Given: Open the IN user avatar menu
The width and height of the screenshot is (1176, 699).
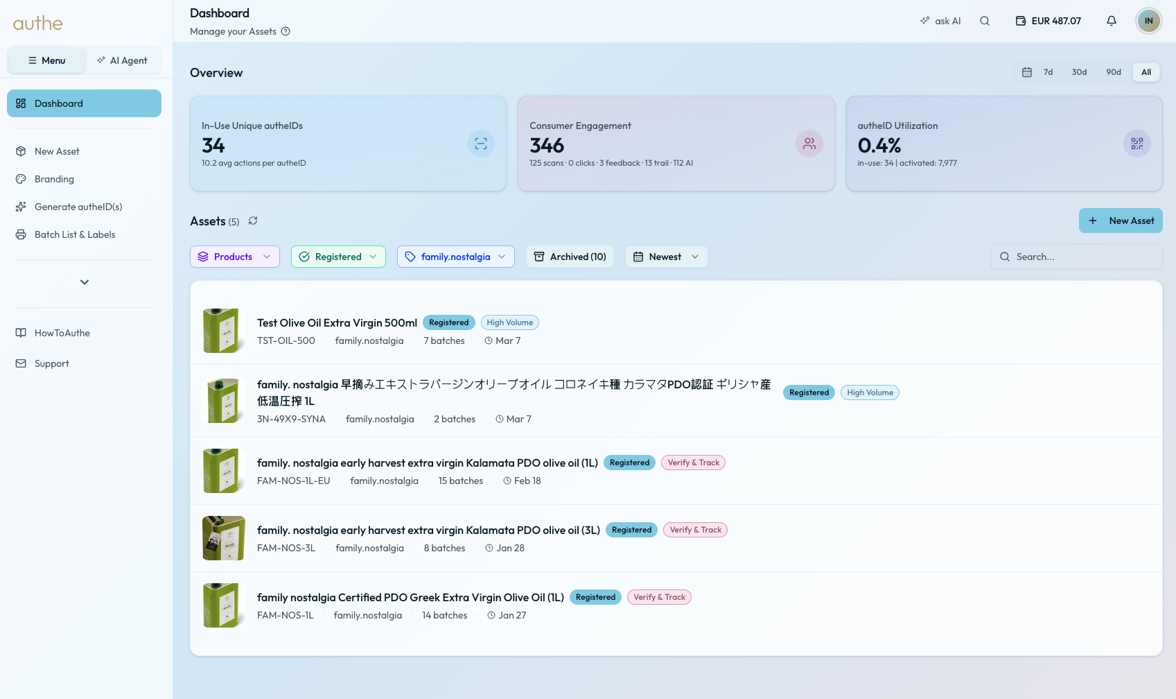Looking at the screenshot, I should [1148, 21].
